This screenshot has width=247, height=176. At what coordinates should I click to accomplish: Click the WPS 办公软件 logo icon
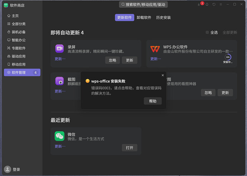click(155, 49)
